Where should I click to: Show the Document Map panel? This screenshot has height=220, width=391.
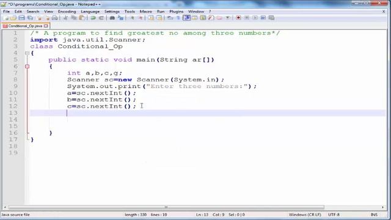(203, 18)
